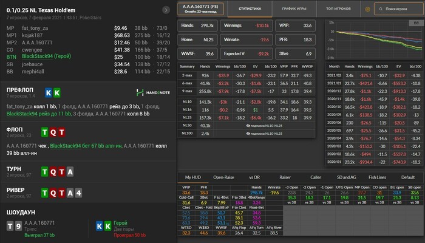Click the A.A.A.160771 (PS) player button
The image size is (425, 243).
pyautogui.click(x=200, y=9)
